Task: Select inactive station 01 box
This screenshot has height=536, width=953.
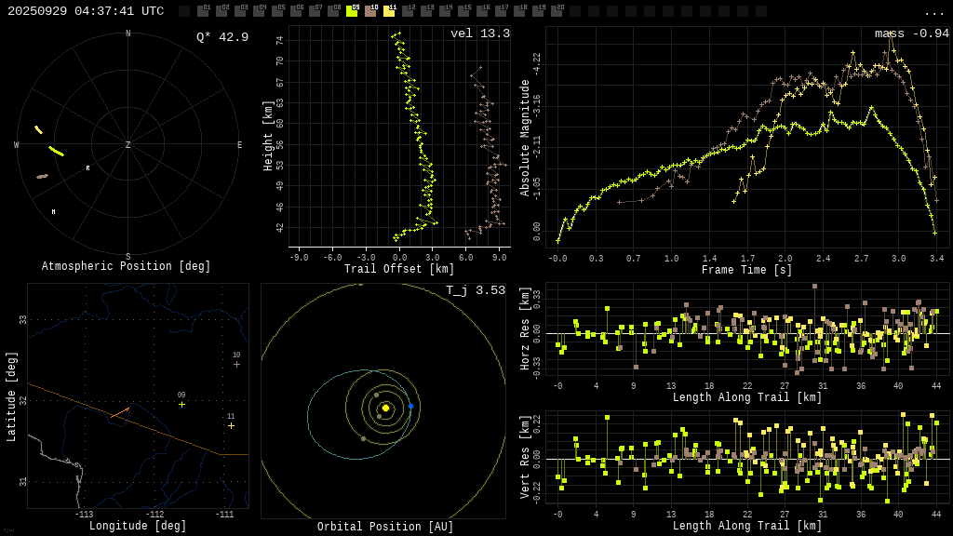Action: 203,11
